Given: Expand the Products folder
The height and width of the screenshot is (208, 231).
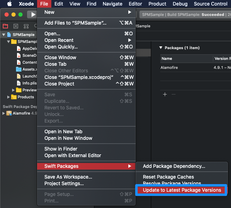Looking at the screenshot, I should click(8, 97).
